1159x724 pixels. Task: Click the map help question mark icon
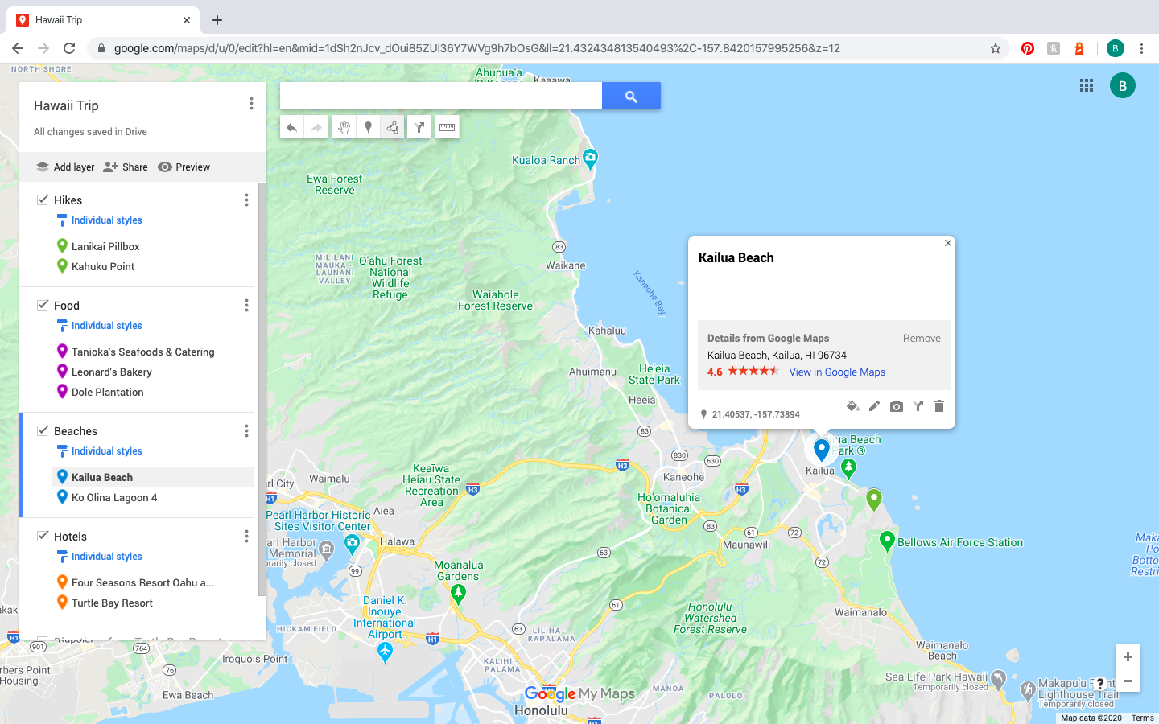click(1099, 684)
